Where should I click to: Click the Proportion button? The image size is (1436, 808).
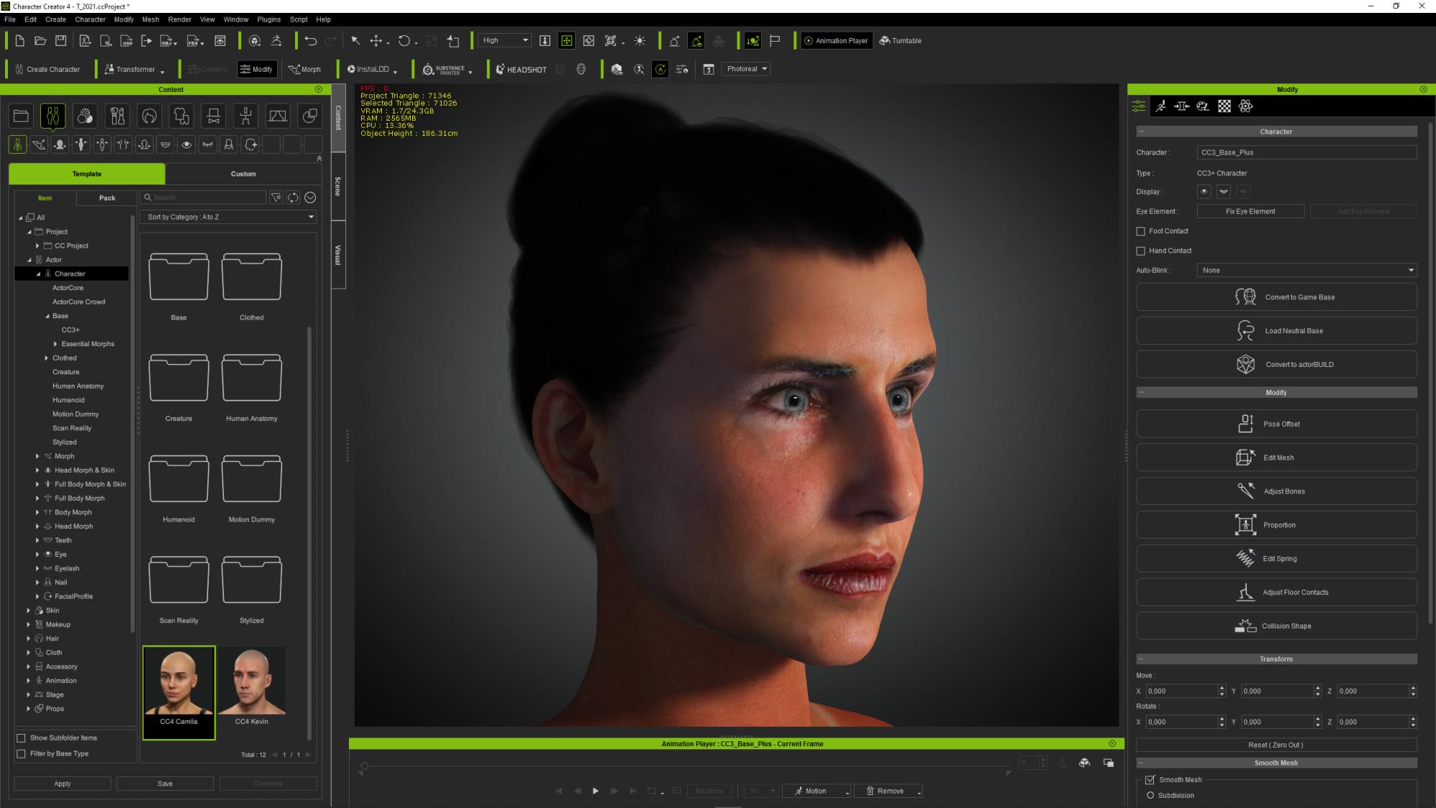point(1277,526)
